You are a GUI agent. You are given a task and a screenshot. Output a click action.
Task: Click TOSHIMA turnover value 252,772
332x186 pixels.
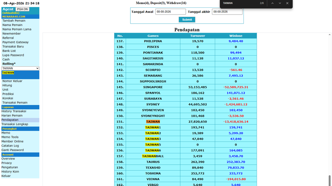(x=197, y=173)
